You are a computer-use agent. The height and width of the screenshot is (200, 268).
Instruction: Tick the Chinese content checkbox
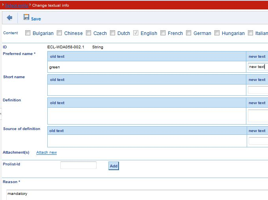point(60,33)
